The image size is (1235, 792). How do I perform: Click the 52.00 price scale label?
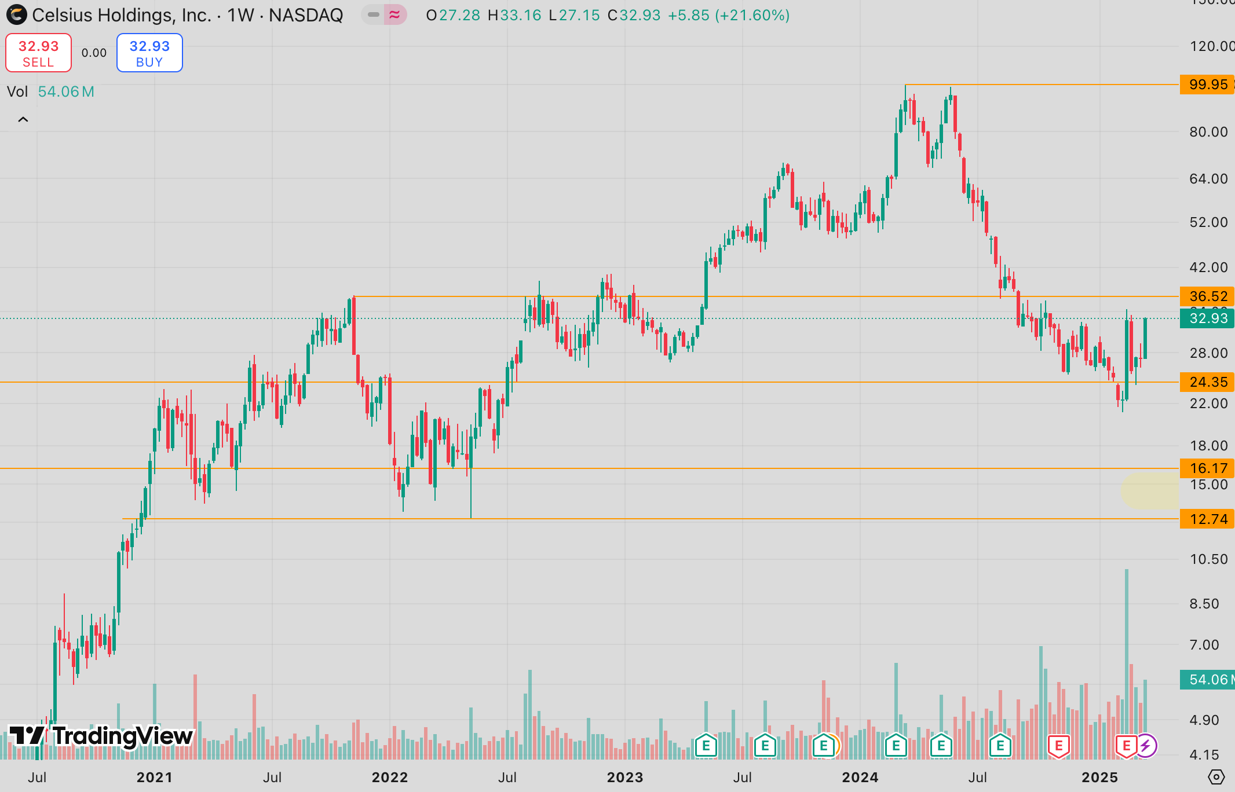click(1208, 222)
